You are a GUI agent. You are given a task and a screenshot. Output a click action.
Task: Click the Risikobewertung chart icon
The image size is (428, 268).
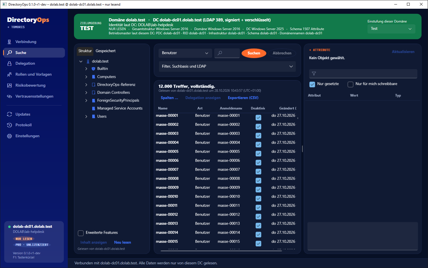pos(10,85)
